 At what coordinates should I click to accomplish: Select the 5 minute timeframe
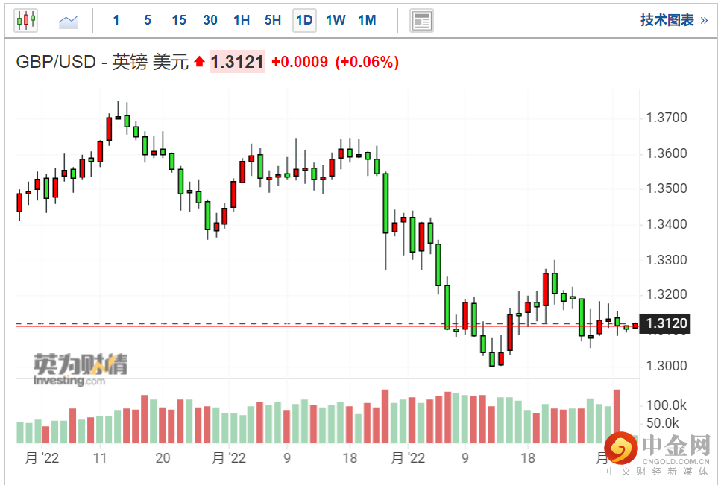tap(148, 21)
